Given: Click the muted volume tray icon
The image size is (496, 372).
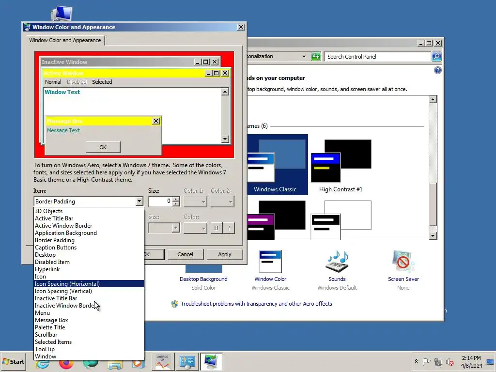Looking at the screenshot, I should [x=449, y=361].
